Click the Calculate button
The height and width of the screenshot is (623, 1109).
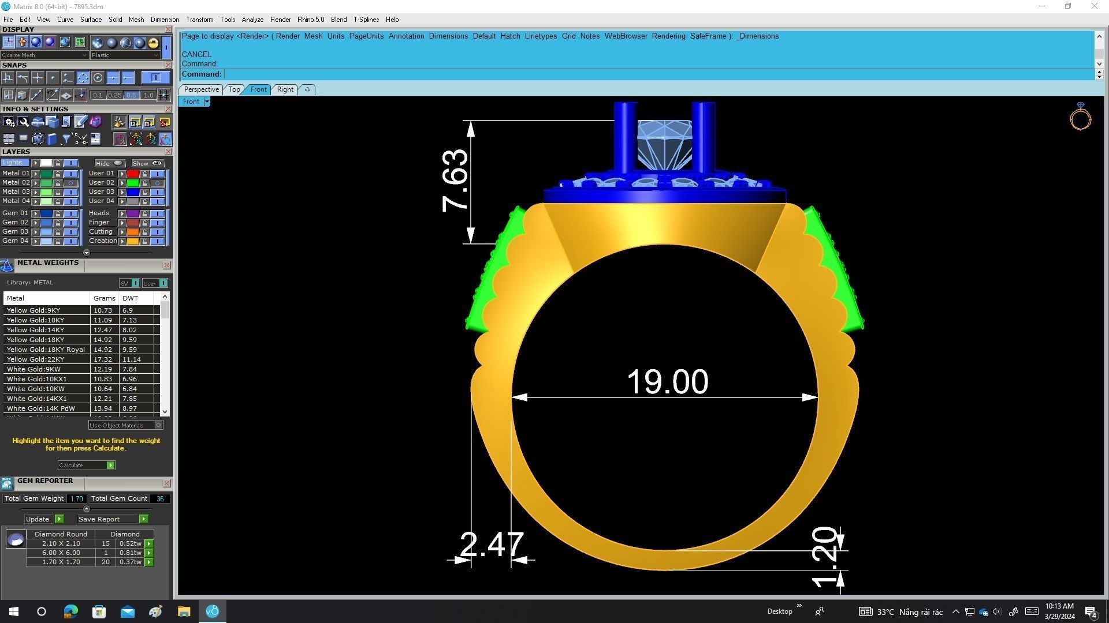[86, 465]
